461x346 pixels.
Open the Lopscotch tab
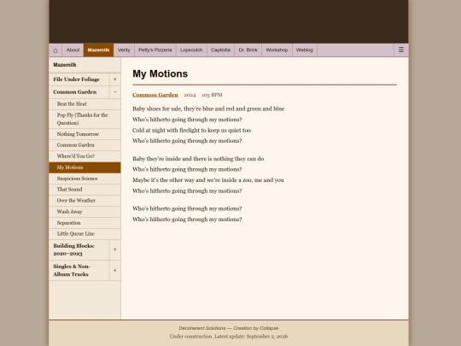191,50
